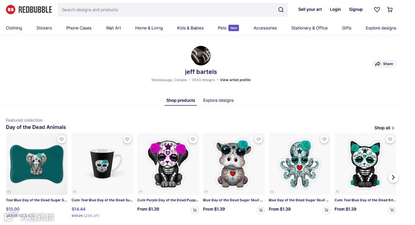The height and width of the screenshot is (225, 415).
Task: Click the Redbubble logo icon
Action: [10, 10]
